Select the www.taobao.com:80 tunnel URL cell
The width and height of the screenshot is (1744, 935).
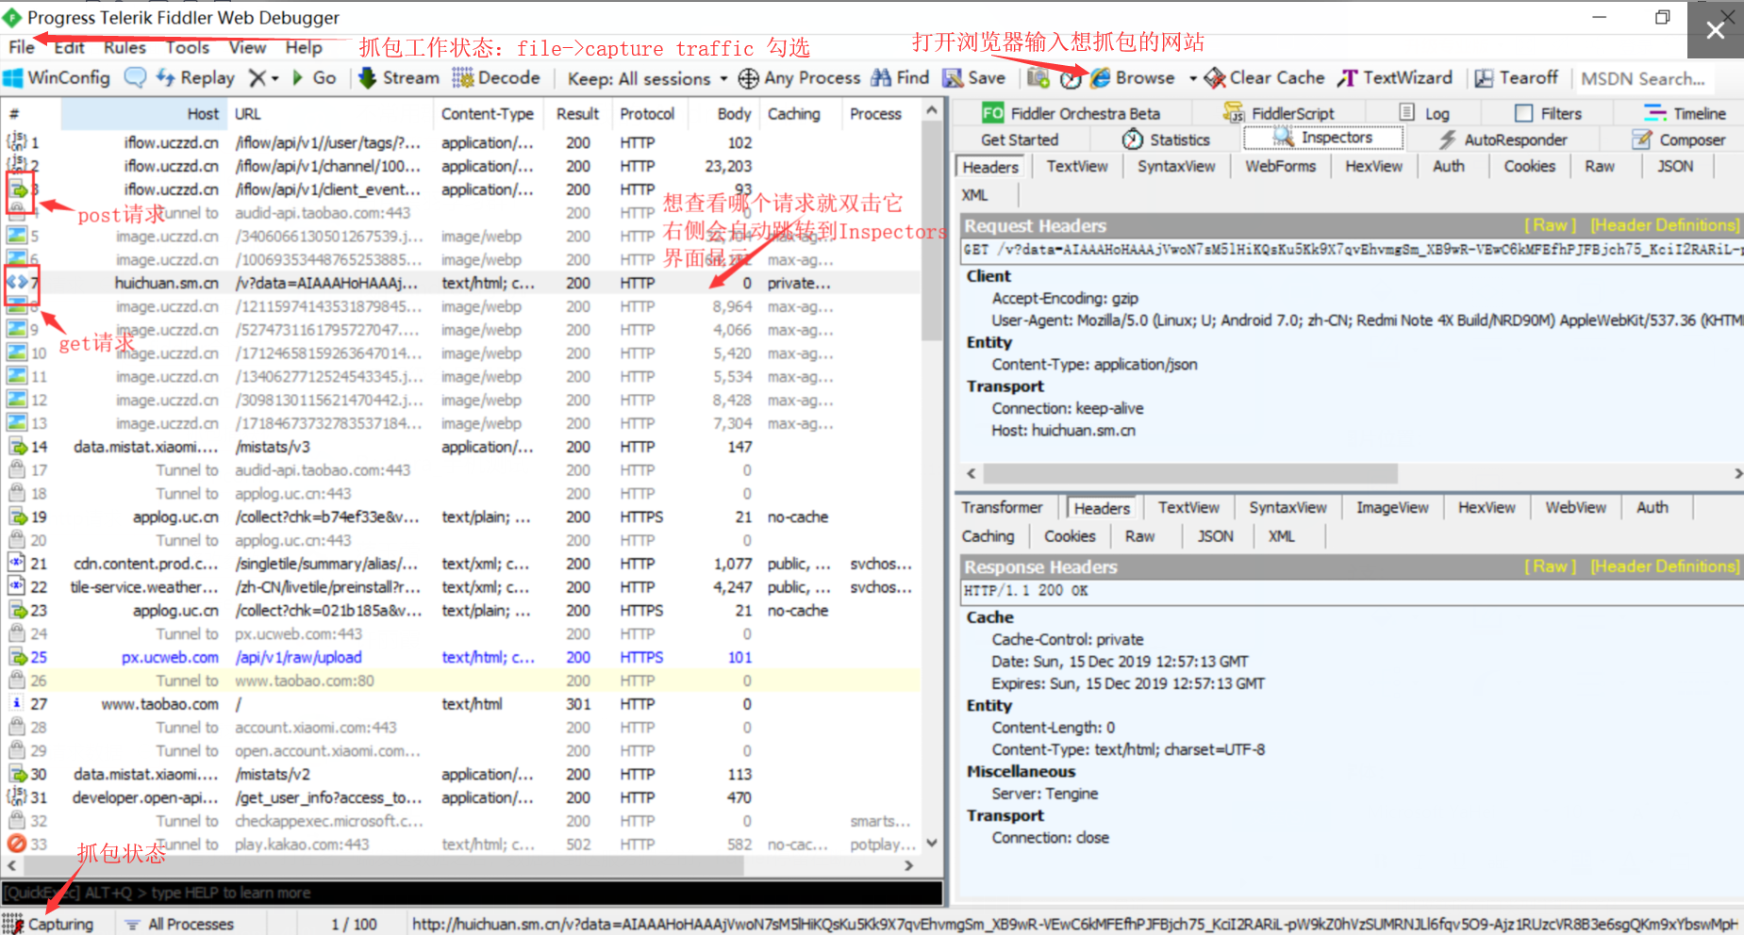[x=305, y=681]
